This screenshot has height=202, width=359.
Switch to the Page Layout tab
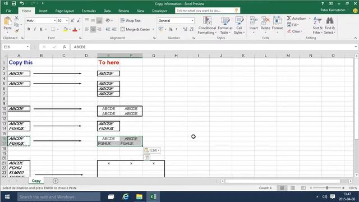pos(65,11)
